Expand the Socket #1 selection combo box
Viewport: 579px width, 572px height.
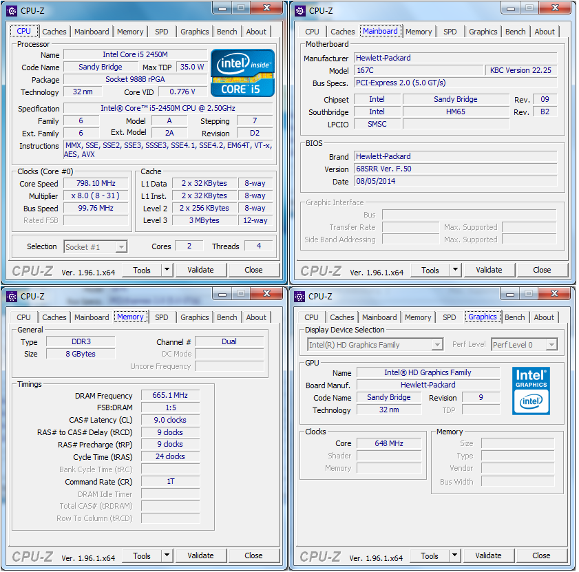[x=121, y=246]
